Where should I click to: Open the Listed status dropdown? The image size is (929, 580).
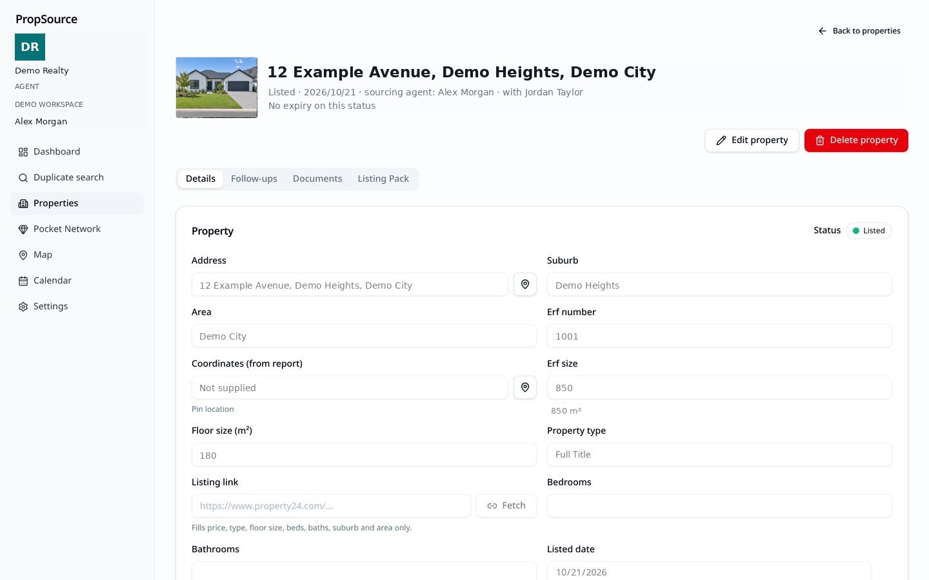coord(869,231)
